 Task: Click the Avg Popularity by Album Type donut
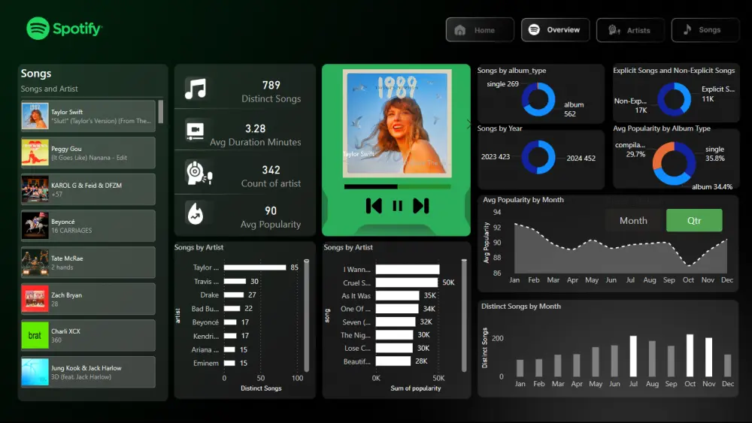pyautogui.click(x=674, y=163)
